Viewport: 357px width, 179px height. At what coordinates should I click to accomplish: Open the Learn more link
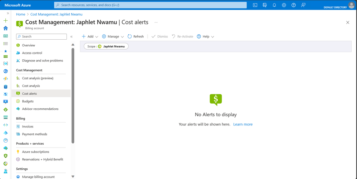click(243, 124)
